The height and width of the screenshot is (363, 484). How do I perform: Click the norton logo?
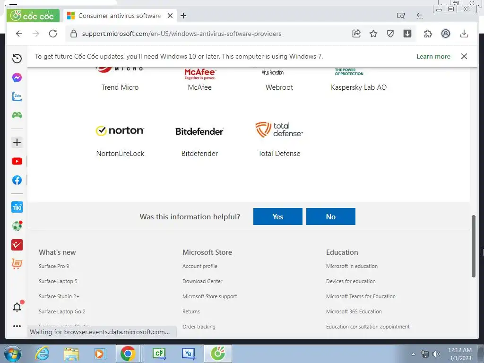(120, 130)
